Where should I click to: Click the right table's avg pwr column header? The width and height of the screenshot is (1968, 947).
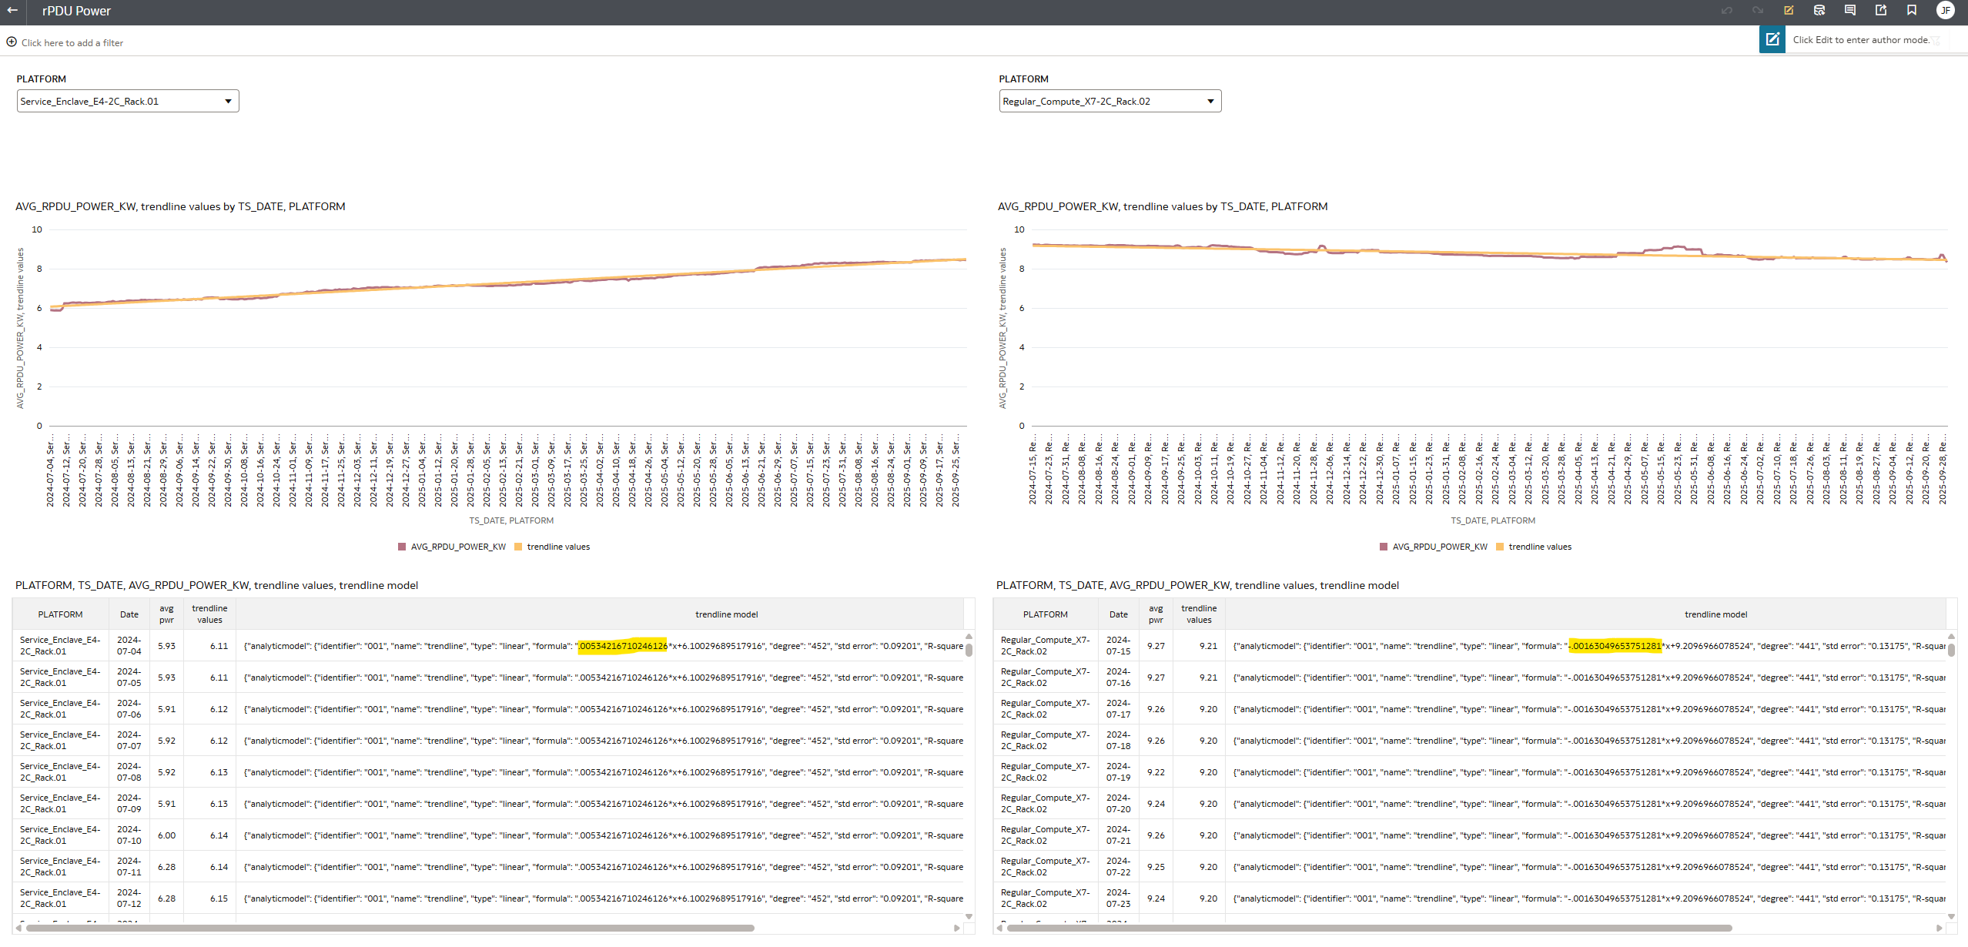1156,614
